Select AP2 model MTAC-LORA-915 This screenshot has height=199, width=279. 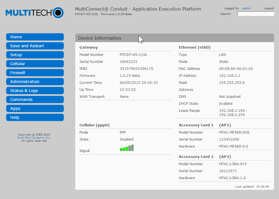(x=233, y=164)
